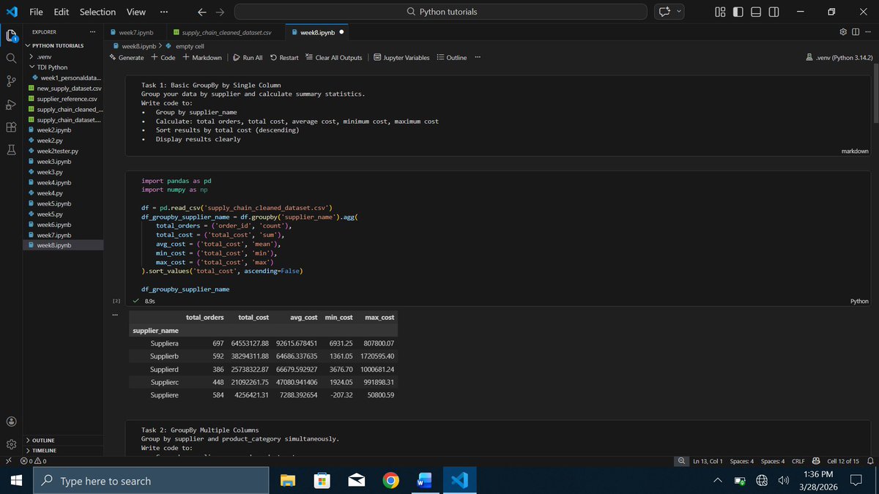Open the Selection menu
Image resolution: width=879 pixels, height=494 pixels.
tap(97, 12)
